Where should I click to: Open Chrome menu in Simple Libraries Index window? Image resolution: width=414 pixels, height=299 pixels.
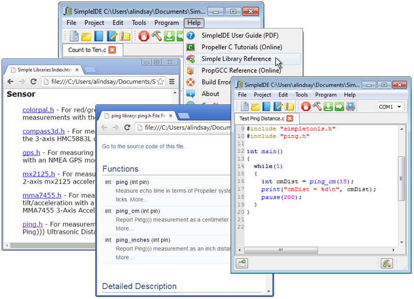point(172,81)
